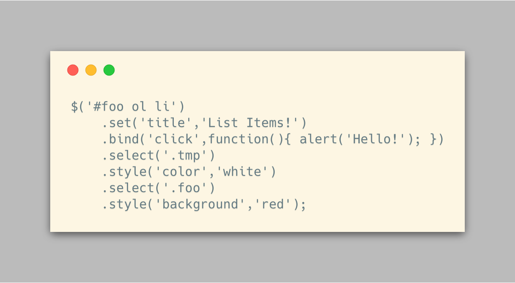Image resolution: width=515 pixels, height=283 pixels.
Task: Click the 'click' event string
Action: (x=174, y=139)
